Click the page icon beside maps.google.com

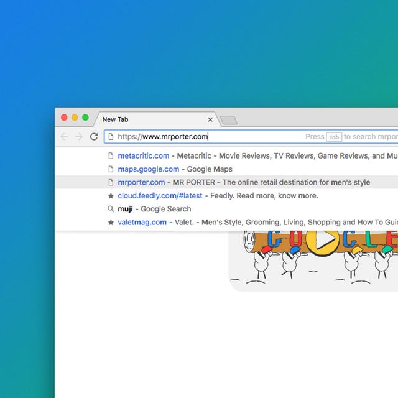coord(111,169)
